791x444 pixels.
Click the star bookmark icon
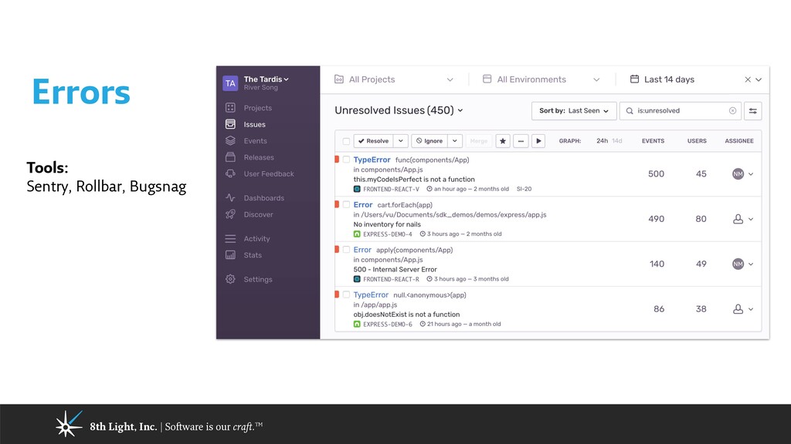tap(502, 141)
